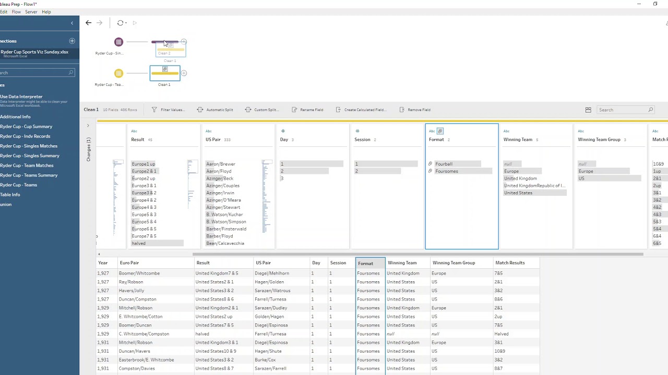This screenshot has height=375, width=668.
Task: Open the Server menu
Action: coord(31,12)
